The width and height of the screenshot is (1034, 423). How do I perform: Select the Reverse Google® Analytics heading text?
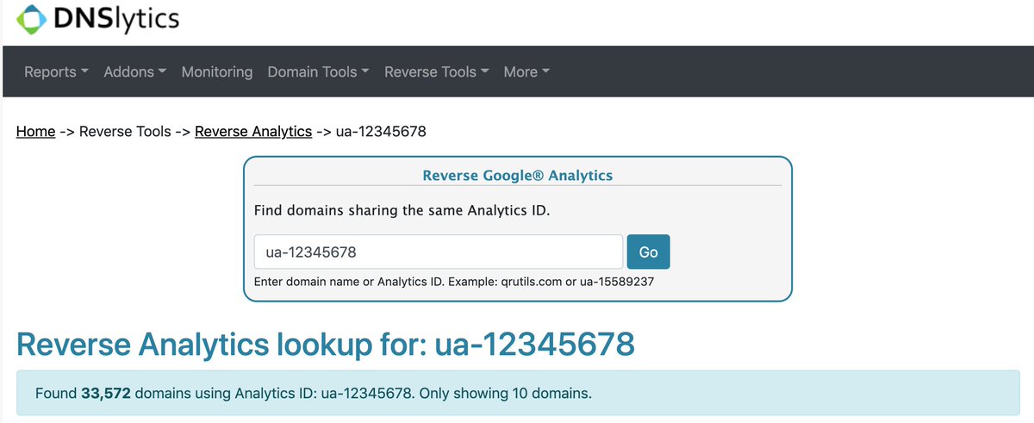pos(518,175)
